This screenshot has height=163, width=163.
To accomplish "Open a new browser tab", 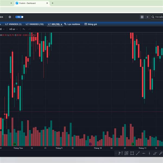I will pos(53,3).
